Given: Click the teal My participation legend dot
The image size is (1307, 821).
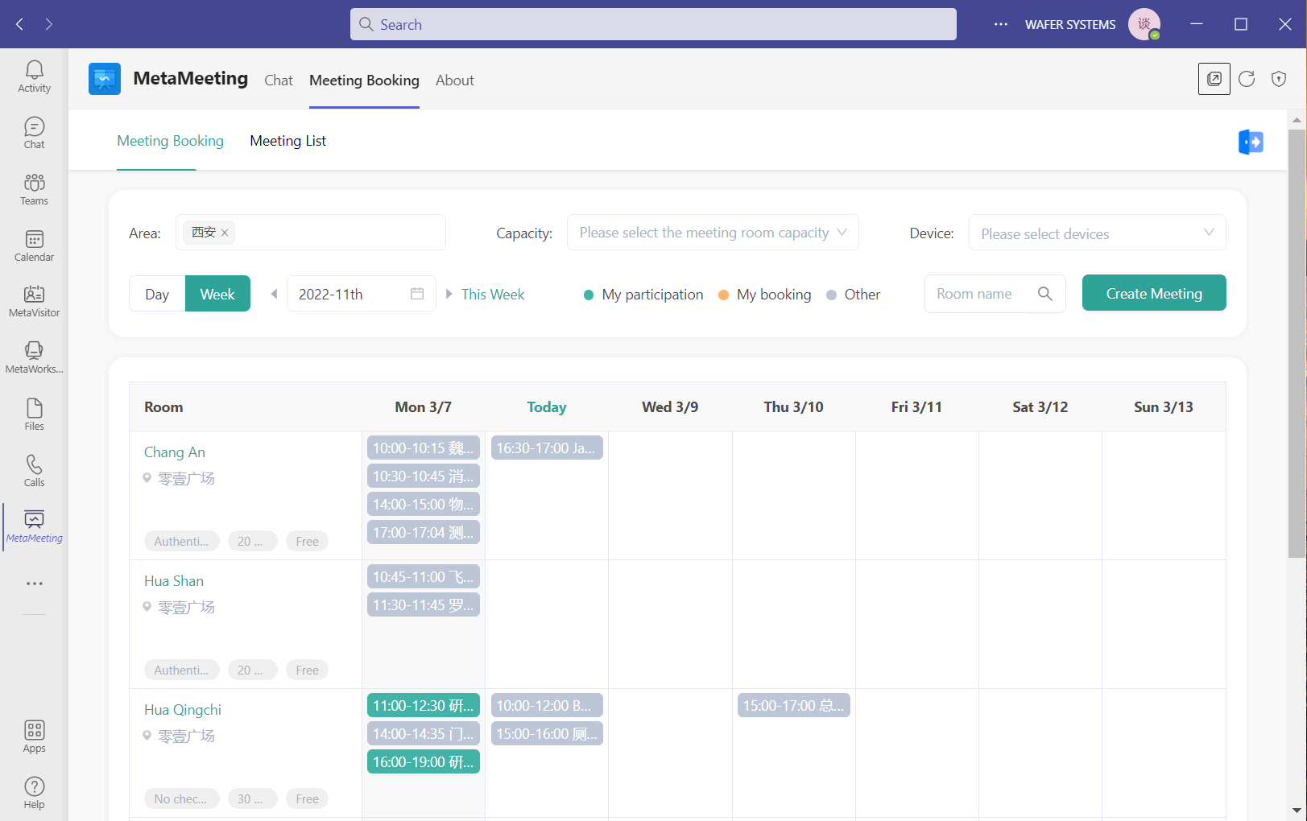Looking at the screenshot, I should 589,295.
